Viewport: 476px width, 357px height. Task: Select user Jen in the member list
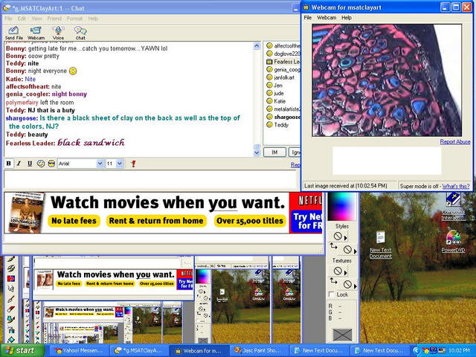(x=274, y=86)
